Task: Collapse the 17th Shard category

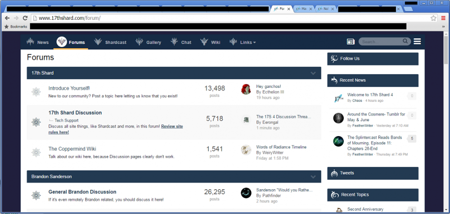Action: tap(313, 73)
